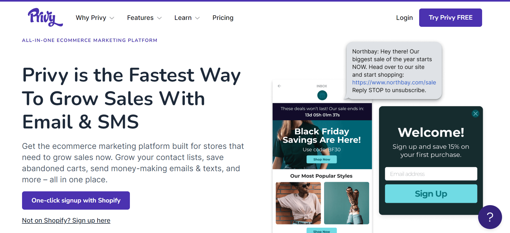Click the Use code: BF30 text
510x233 pixels.
[x=322, y=149]
